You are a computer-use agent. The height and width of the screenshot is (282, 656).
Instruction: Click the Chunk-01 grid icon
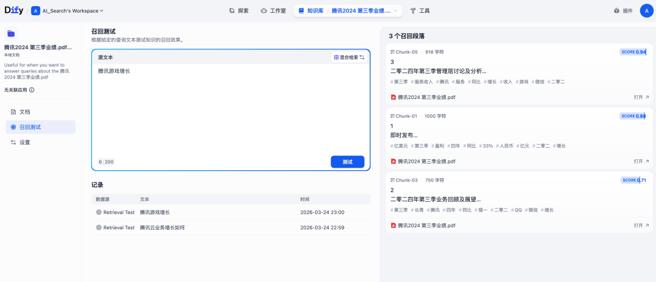pos(392,116)
